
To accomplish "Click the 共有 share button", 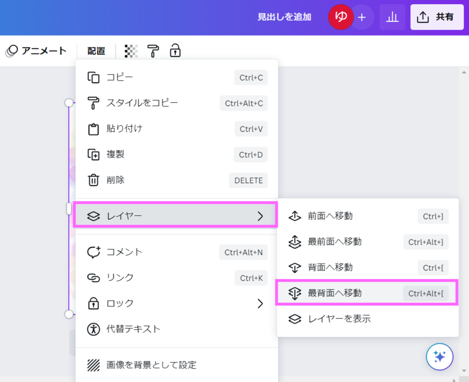I will point(436,17).
